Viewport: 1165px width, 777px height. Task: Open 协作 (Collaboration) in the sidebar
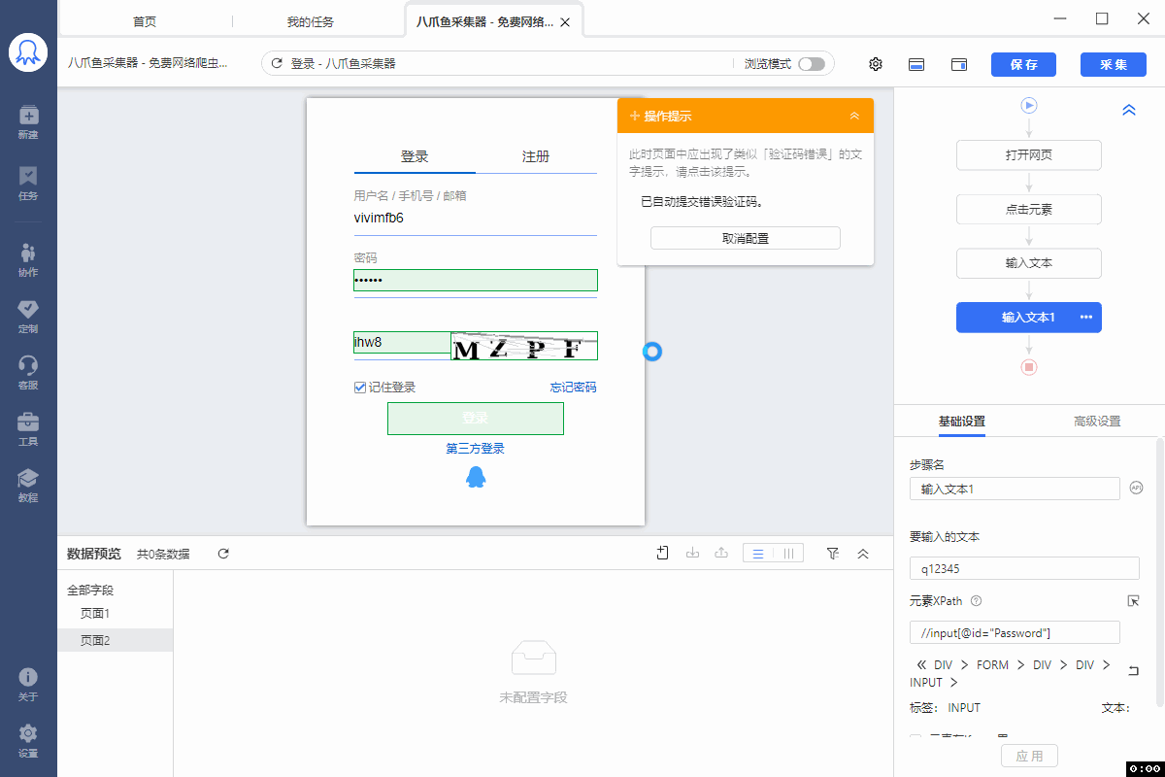[28, 260]
